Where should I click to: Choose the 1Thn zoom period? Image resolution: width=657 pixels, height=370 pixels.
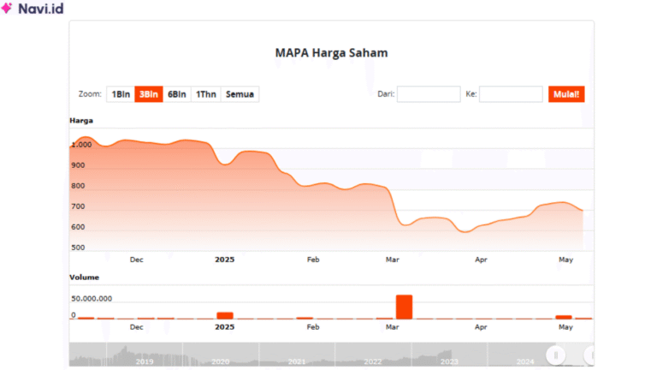(x=205, y=94)
